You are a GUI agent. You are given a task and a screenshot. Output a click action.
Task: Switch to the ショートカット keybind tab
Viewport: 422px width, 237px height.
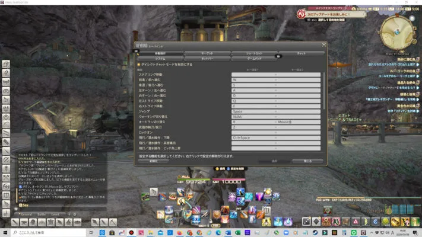[x=254, y=53]
